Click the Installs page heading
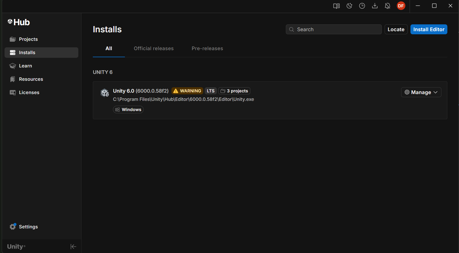This screenshot has width=459, height=253. coord(107,29)
